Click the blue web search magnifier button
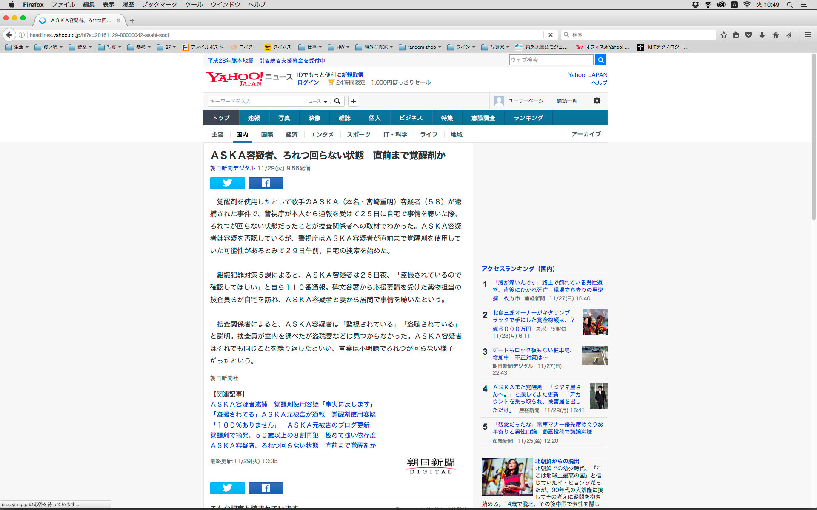Image resolution: width=817 pixels, height=510 pixels. point(600,60)
